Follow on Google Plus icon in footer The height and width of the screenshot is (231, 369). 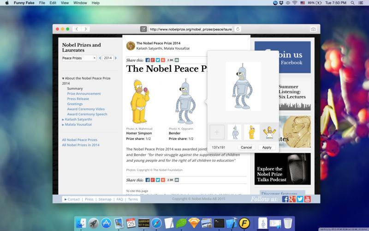pyautogui.click(x=292, y=199)
